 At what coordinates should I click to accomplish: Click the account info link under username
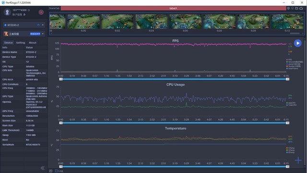click(x=17, y=14)
